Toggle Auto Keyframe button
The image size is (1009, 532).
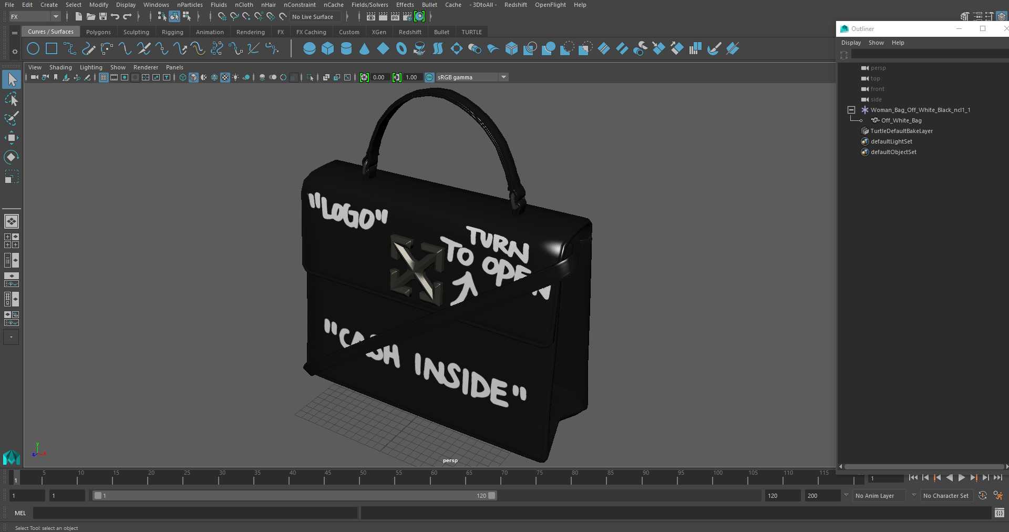pos(982,496)
